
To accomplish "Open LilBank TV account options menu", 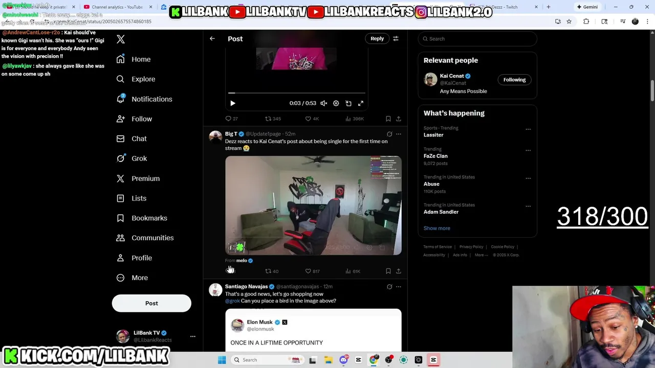I will click(193, 336).
